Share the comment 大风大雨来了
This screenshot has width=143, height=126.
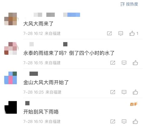tap(110, 33)
